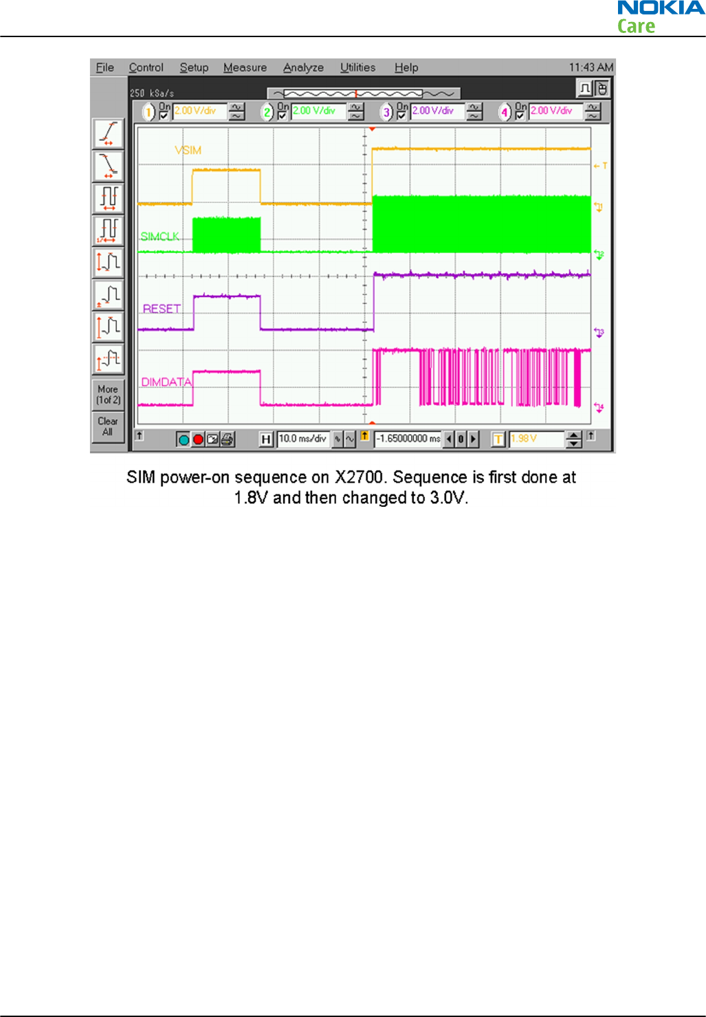Raise trigger level with up arrow
This screenshot has width=706, height=1017.
(574, 435)
